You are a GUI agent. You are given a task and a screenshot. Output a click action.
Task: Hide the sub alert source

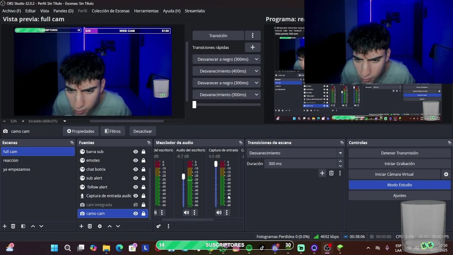[136, 178]
